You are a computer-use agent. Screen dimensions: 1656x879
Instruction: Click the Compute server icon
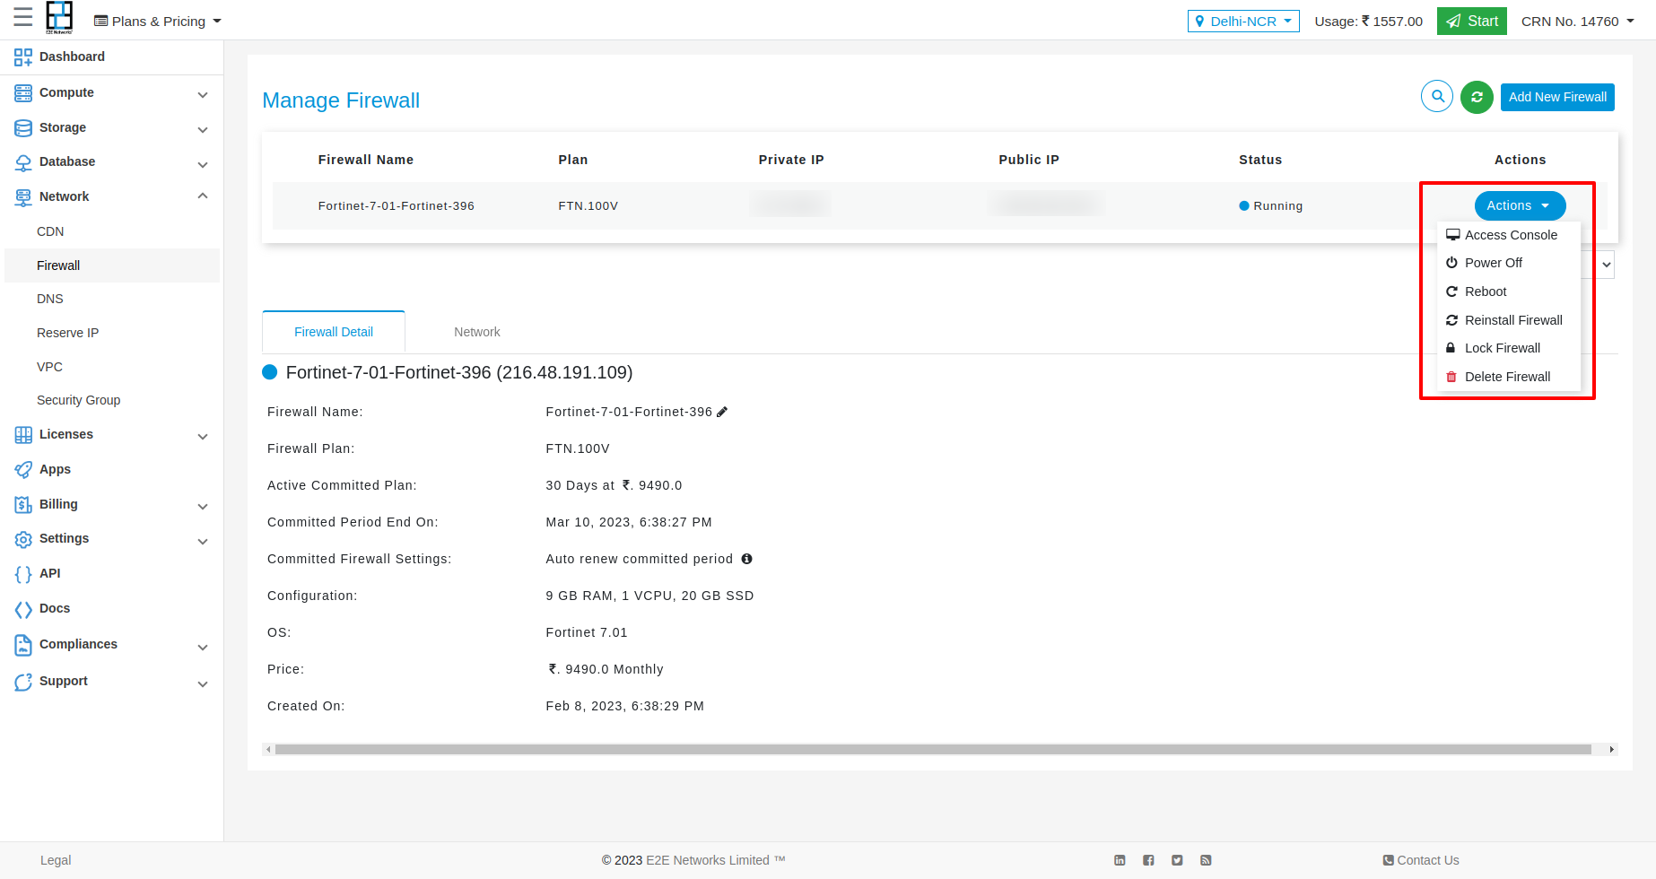(x=23, y=92)
